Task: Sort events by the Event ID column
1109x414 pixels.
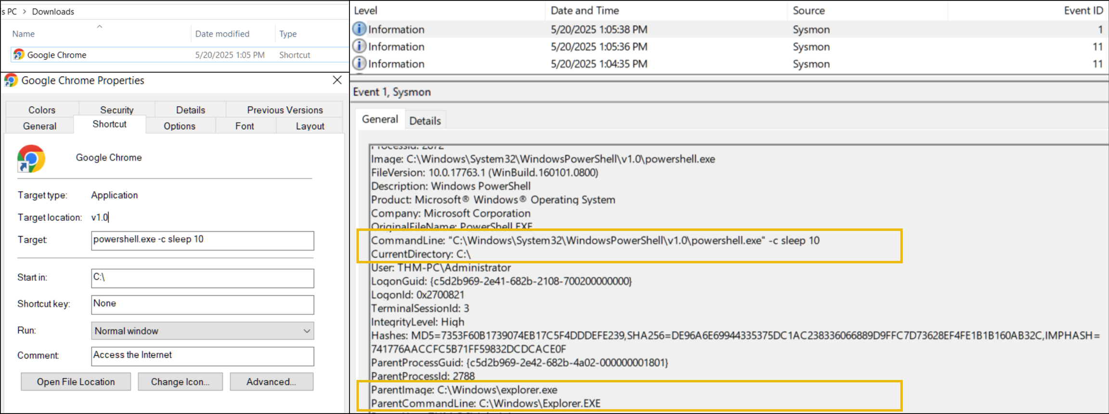Action: point(1083,11)
